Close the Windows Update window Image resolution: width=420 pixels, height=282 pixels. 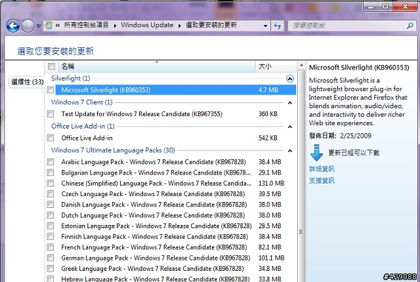(x=405, y=7)
